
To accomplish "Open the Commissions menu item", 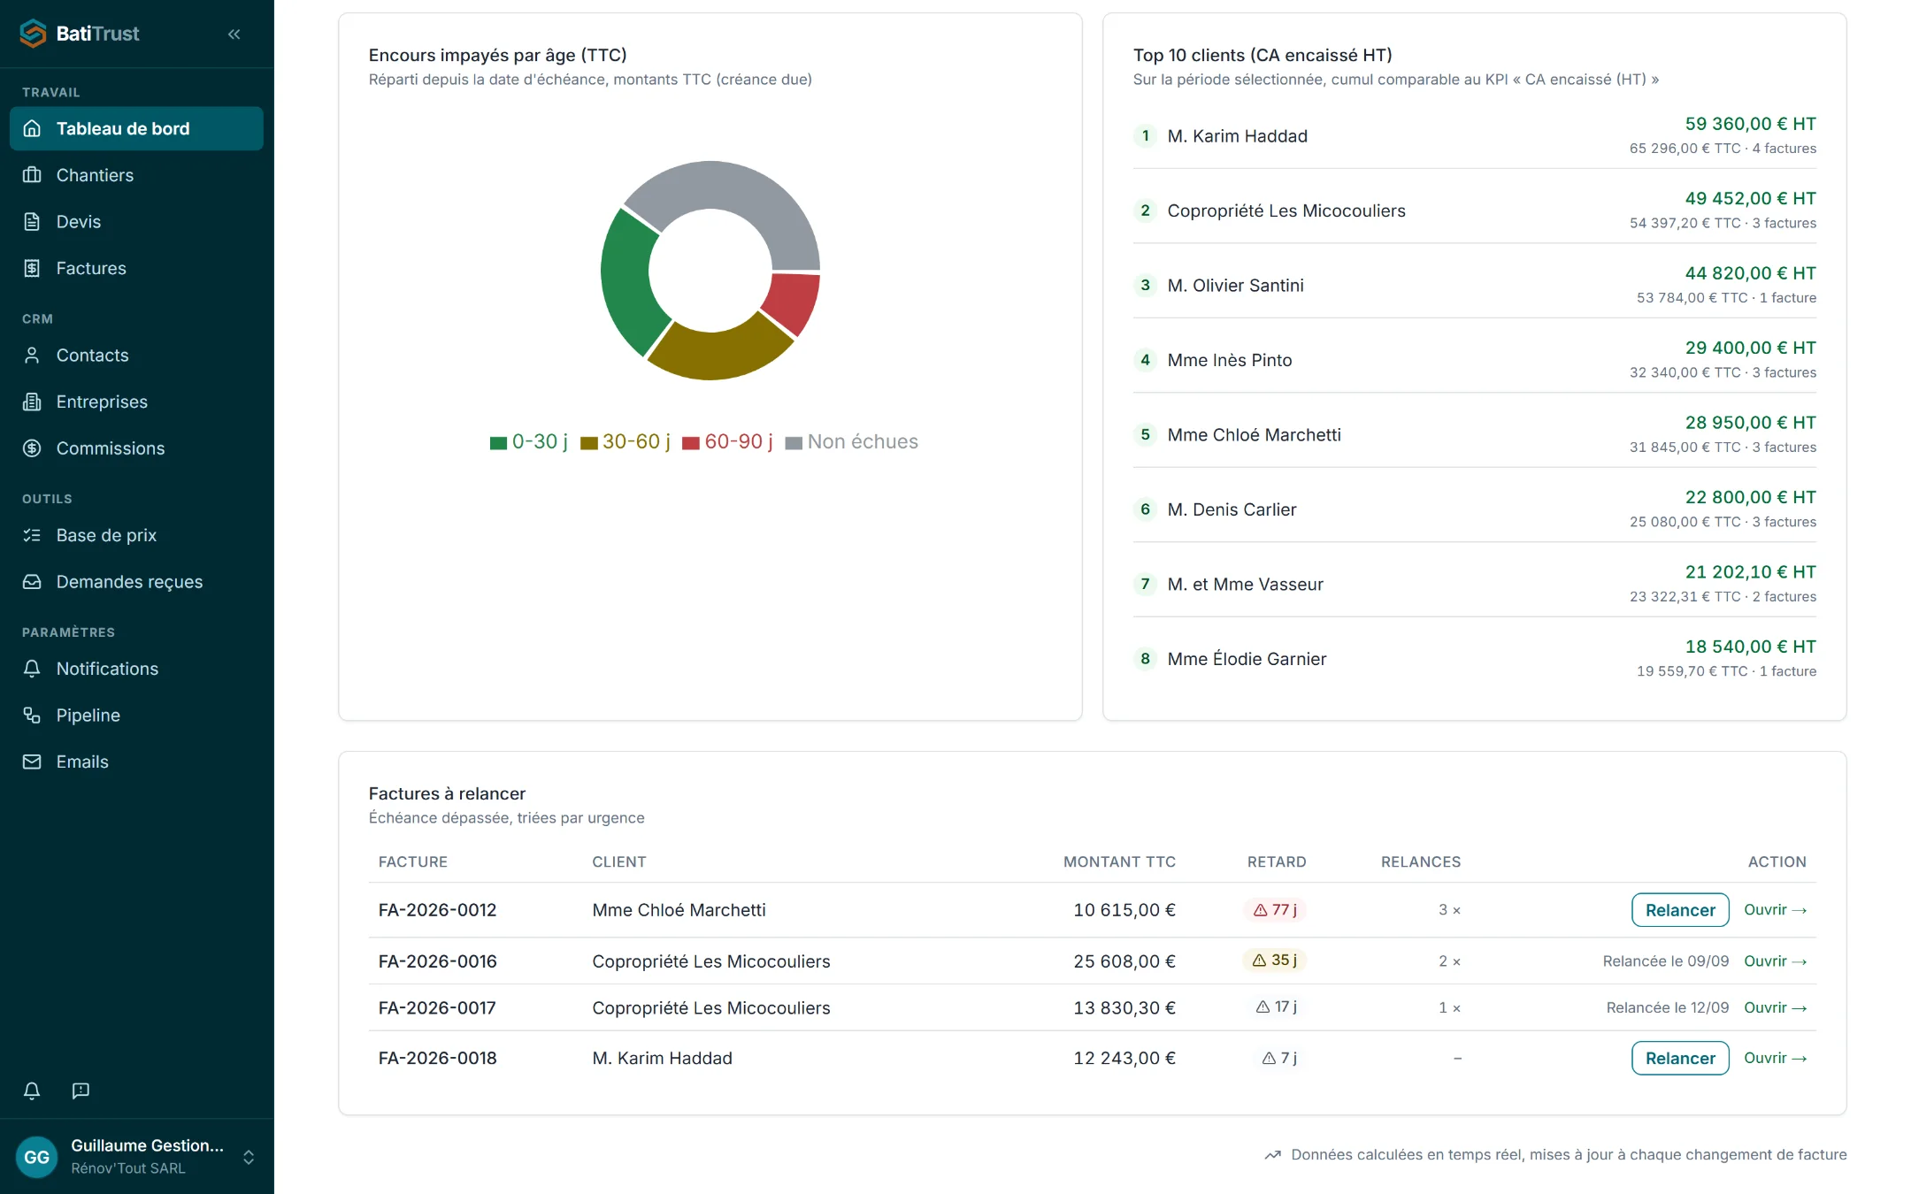I will point(136,448).
